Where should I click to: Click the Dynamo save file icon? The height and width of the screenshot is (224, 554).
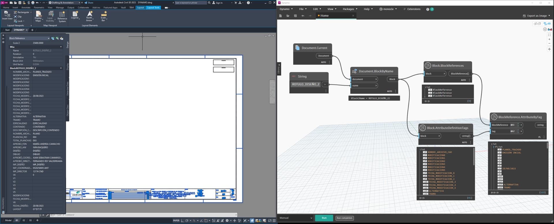(295, 16)
